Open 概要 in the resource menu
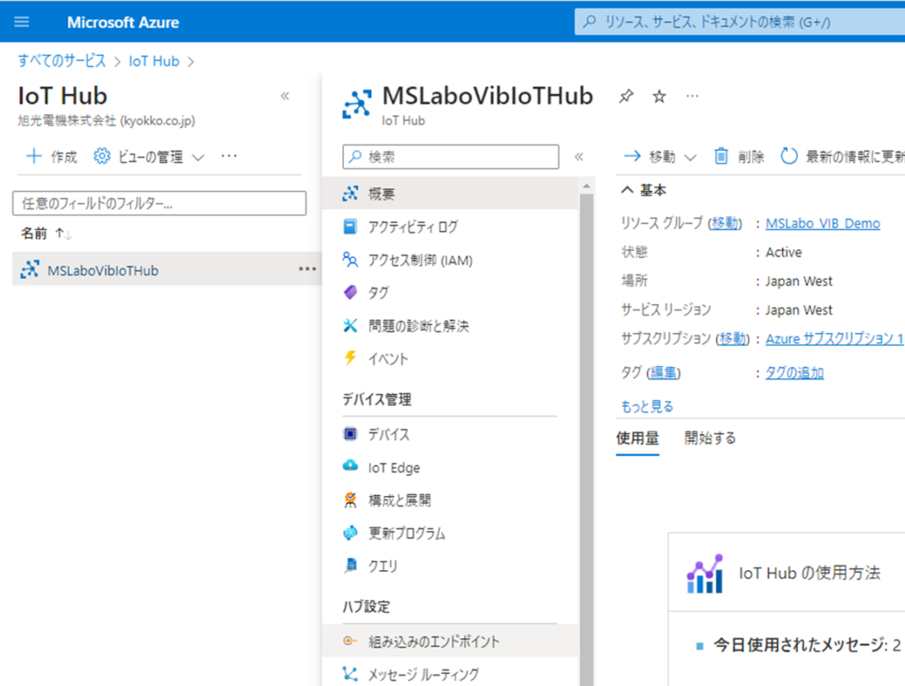 click(450, 194)
